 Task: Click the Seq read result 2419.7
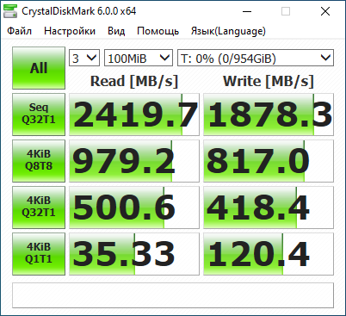(134, 115)
